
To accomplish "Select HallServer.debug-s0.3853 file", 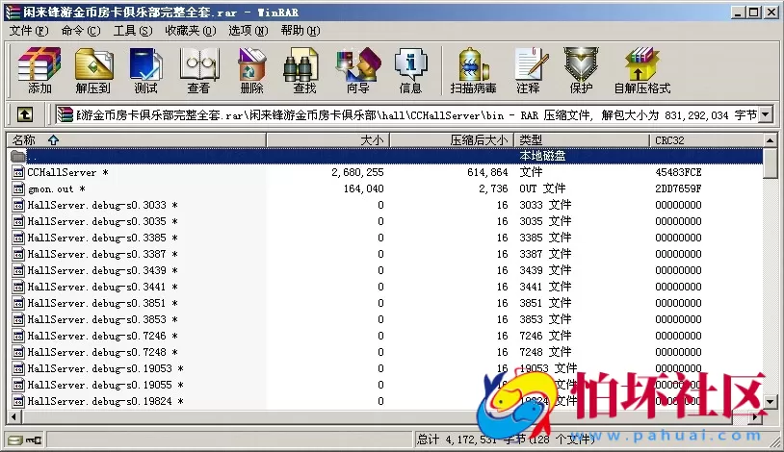I will [x=102, y=319].
